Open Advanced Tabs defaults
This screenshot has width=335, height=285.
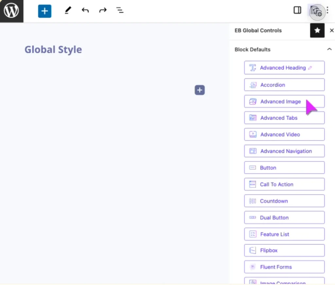point(284,118)
